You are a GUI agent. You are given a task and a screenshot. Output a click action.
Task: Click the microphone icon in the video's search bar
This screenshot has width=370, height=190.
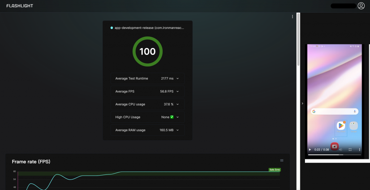click(x=355, y=111)
